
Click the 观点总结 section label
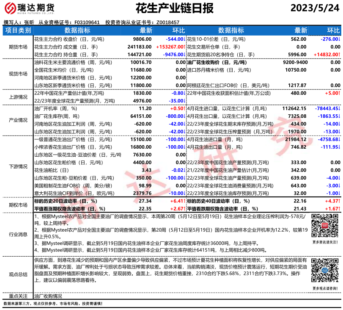tap(18, 274)
